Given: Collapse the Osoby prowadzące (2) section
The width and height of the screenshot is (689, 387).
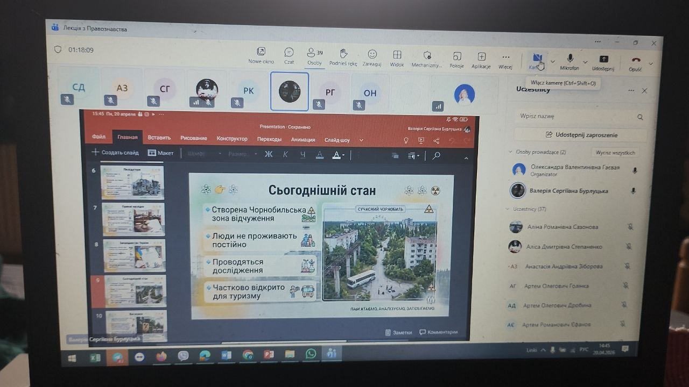Looking at the screenshot, I should [x=511, y=152].
